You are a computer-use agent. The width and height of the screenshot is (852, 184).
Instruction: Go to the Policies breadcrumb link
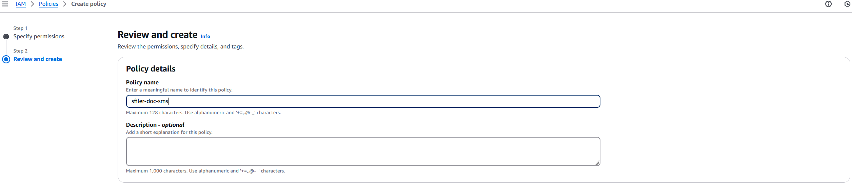tap(48, 4)
